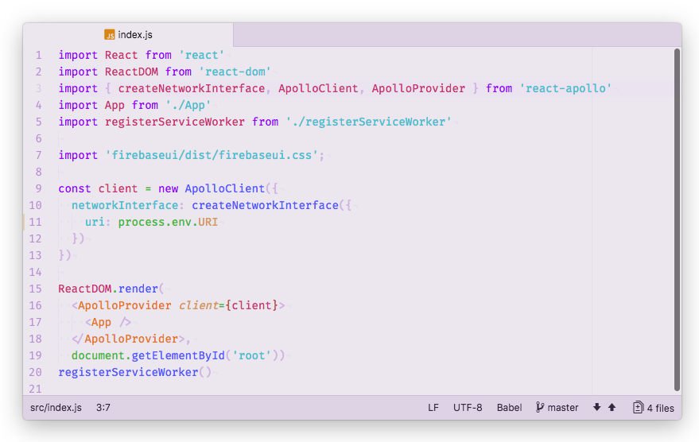Click ApolloClient on line 9
699x442 pixels.
pyautogui.click(x=225, y=189)
